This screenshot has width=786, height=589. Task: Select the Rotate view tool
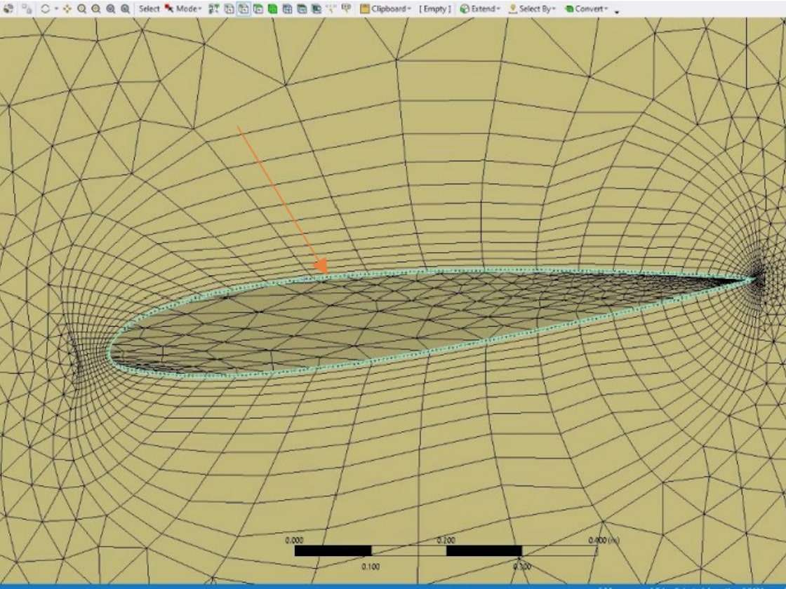pyautogui.click(x=45, y=9)
